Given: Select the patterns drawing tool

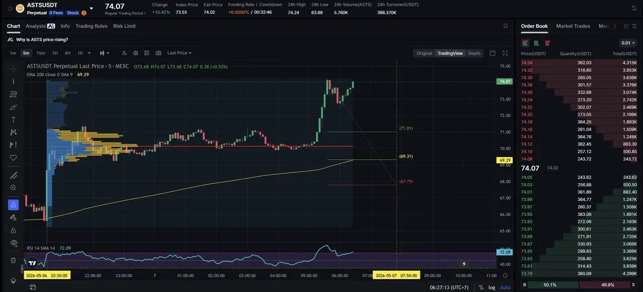Looking at the screenshot, I should click(x=13, y=132).
